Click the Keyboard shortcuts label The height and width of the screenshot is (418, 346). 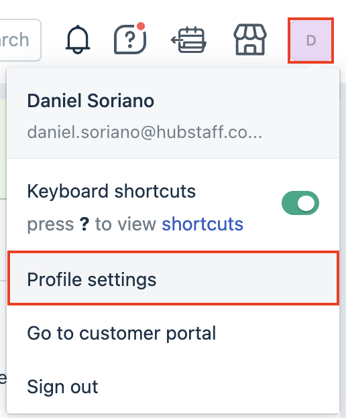click(x=111, y=192)
